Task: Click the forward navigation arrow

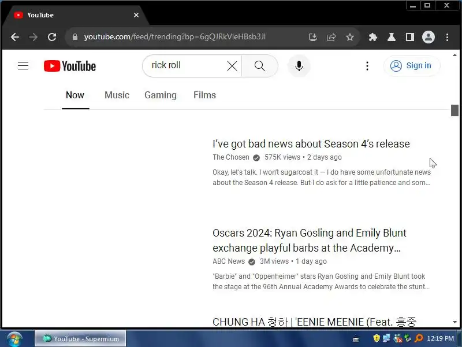Action: tap(33, 37)
